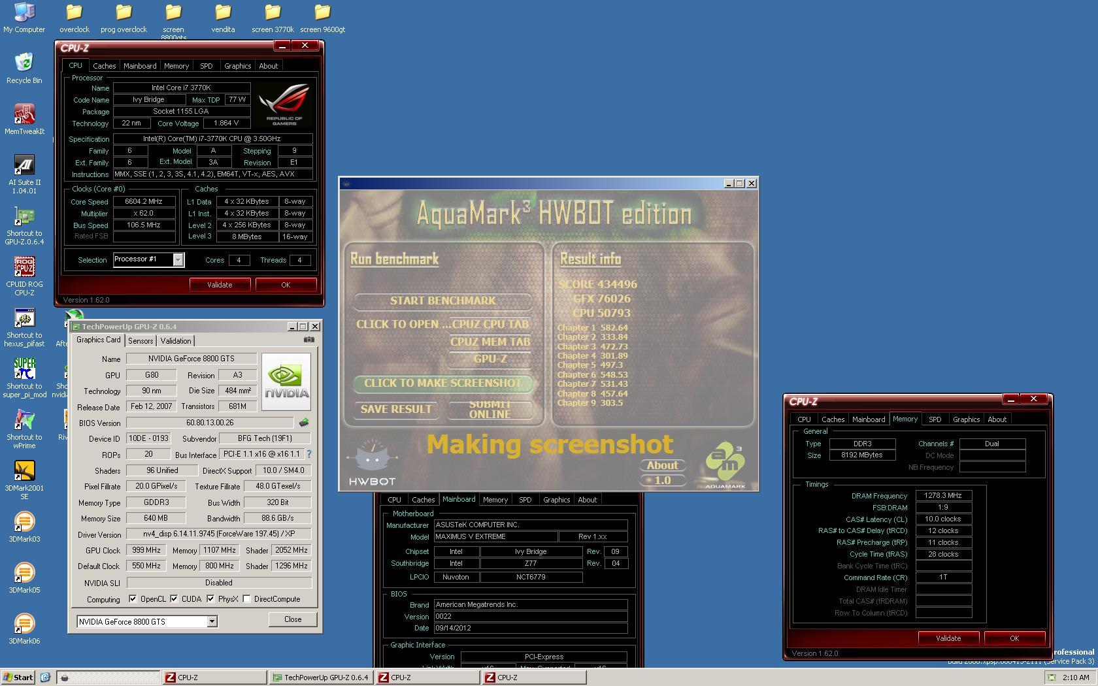Click the NVIDIA logo in GPU-Z

pyautogui.click(x=286, y=382)
